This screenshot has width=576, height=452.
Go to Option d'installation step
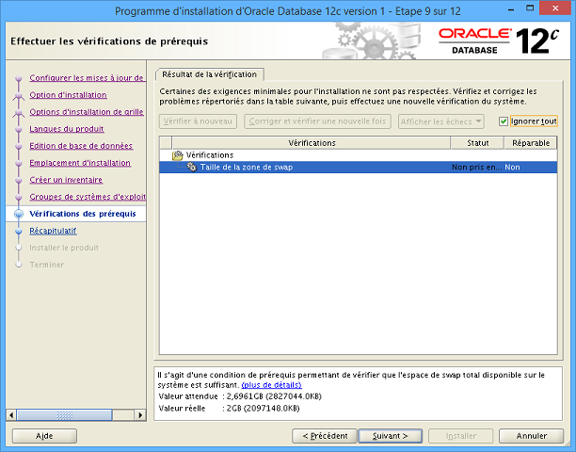click(x=69, y=95)
